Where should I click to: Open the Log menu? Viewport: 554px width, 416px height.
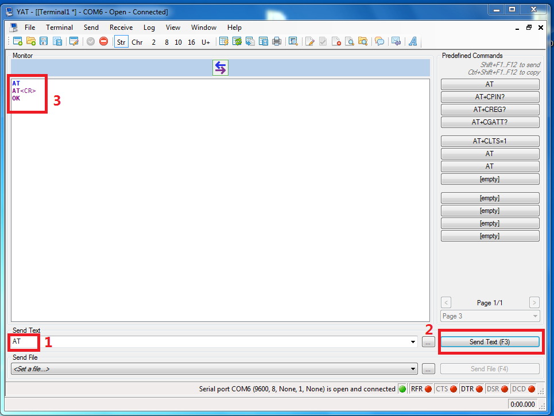(x=149, y=27)
